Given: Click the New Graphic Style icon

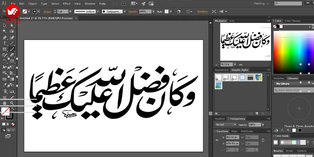Looking at the screenshot, I should pyautogui.click(x=257, y=113).
